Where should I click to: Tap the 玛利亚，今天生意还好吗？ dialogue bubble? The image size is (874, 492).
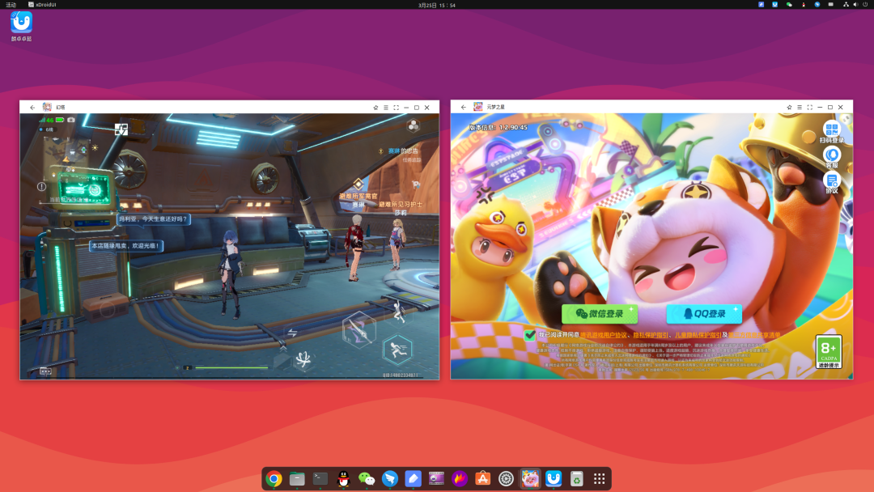[153, 219]
